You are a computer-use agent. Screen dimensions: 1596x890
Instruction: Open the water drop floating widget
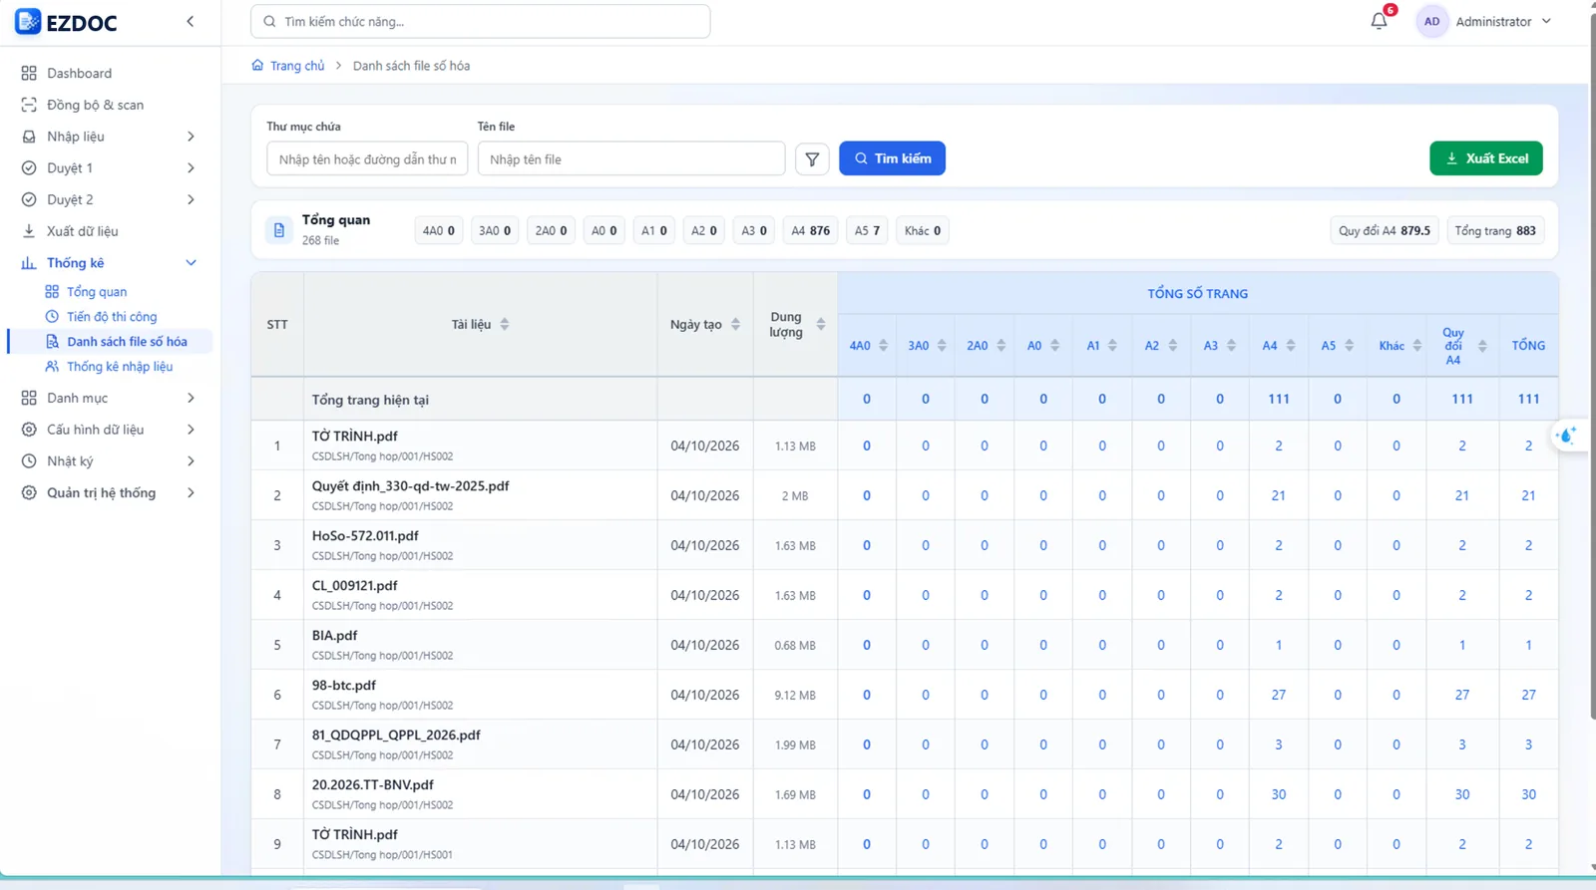pos(1567,436)
